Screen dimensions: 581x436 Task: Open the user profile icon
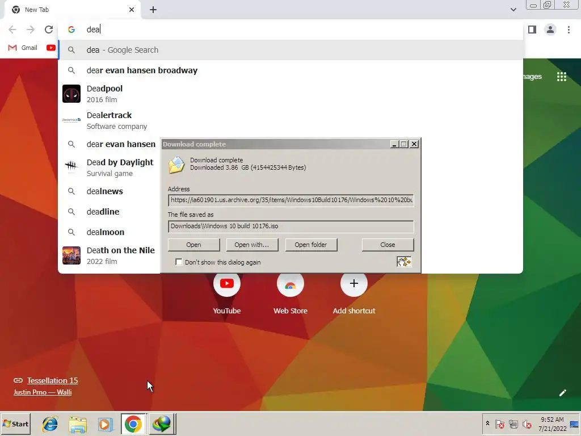point(550,30)
